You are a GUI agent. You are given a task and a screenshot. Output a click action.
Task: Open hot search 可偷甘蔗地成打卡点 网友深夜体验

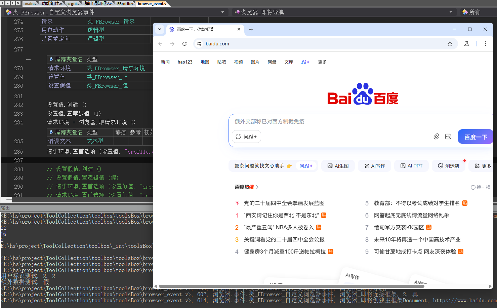pyautogui.click(x=415, y=252)
